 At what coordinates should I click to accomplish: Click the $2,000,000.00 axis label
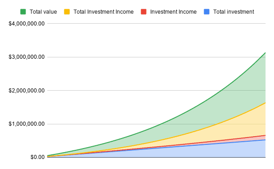coord(26,91)
